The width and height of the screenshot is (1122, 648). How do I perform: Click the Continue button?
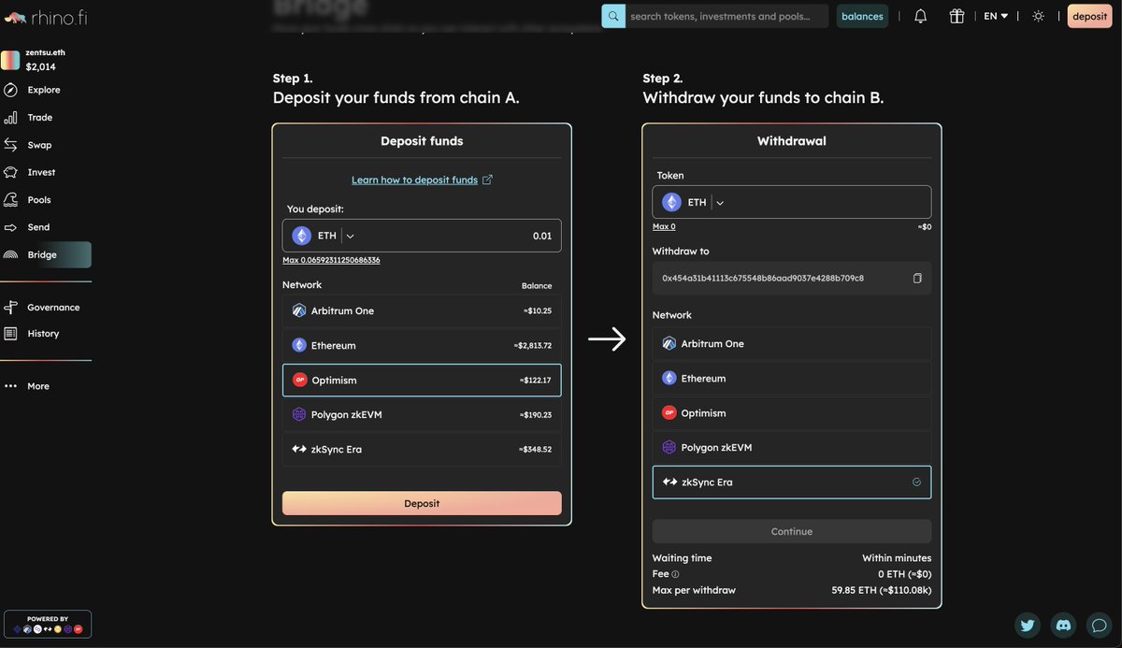792,531
